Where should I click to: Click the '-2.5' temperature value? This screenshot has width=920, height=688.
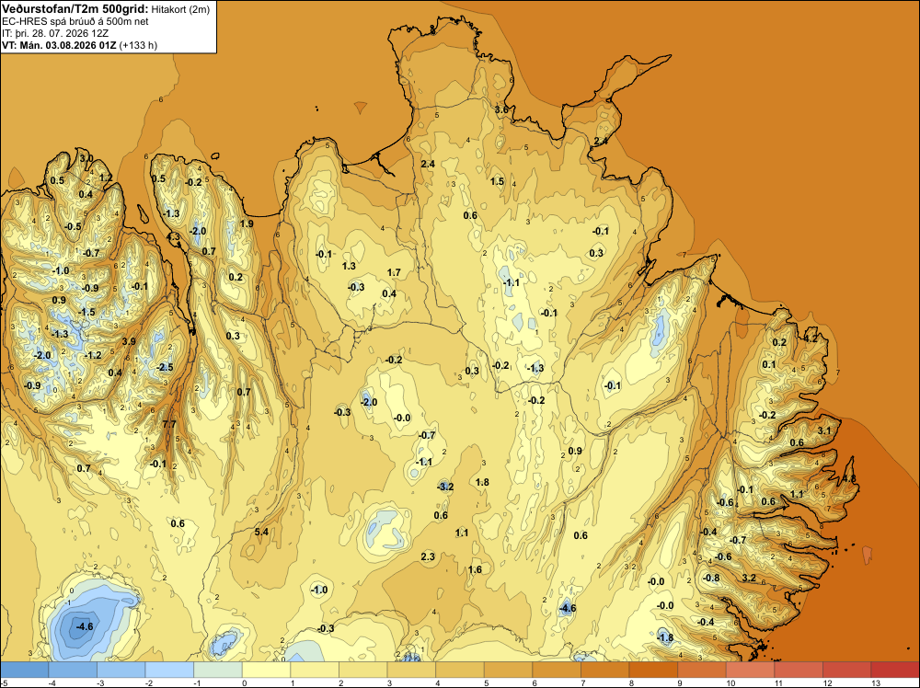click(x=165, y=367)
